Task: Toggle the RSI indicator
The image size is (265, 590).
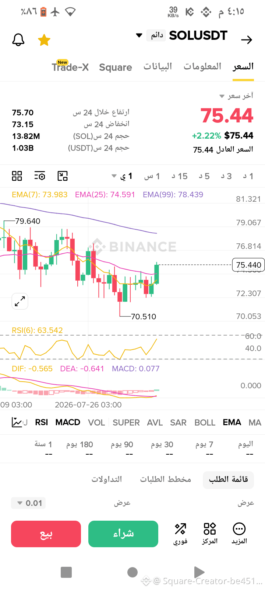Action: click(42, 422)
